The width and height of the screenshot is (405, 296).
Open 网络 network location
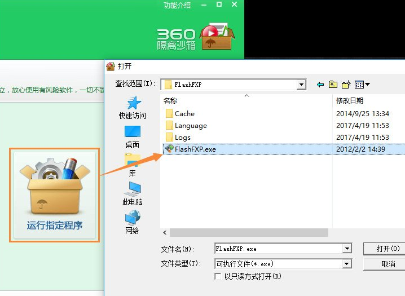[132, 222]
